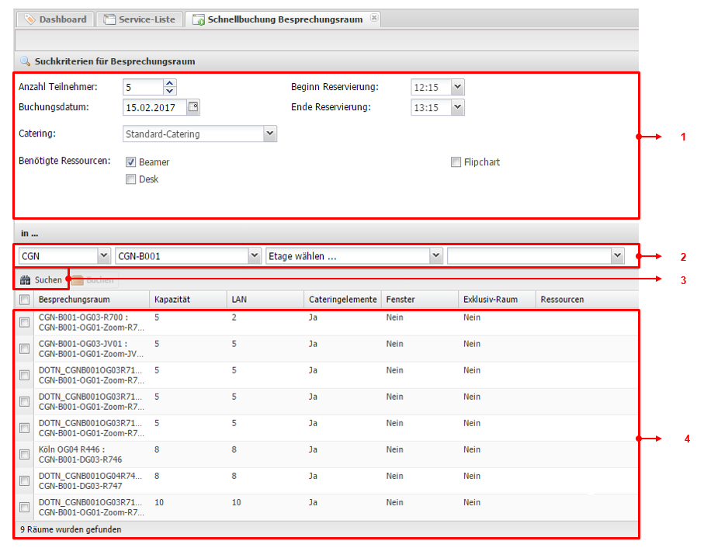Viewport: 704px width, 555px height.
Task: Select room 'CGN-B001-OG03-JV01 :' in the results
Action: (83, 344)
